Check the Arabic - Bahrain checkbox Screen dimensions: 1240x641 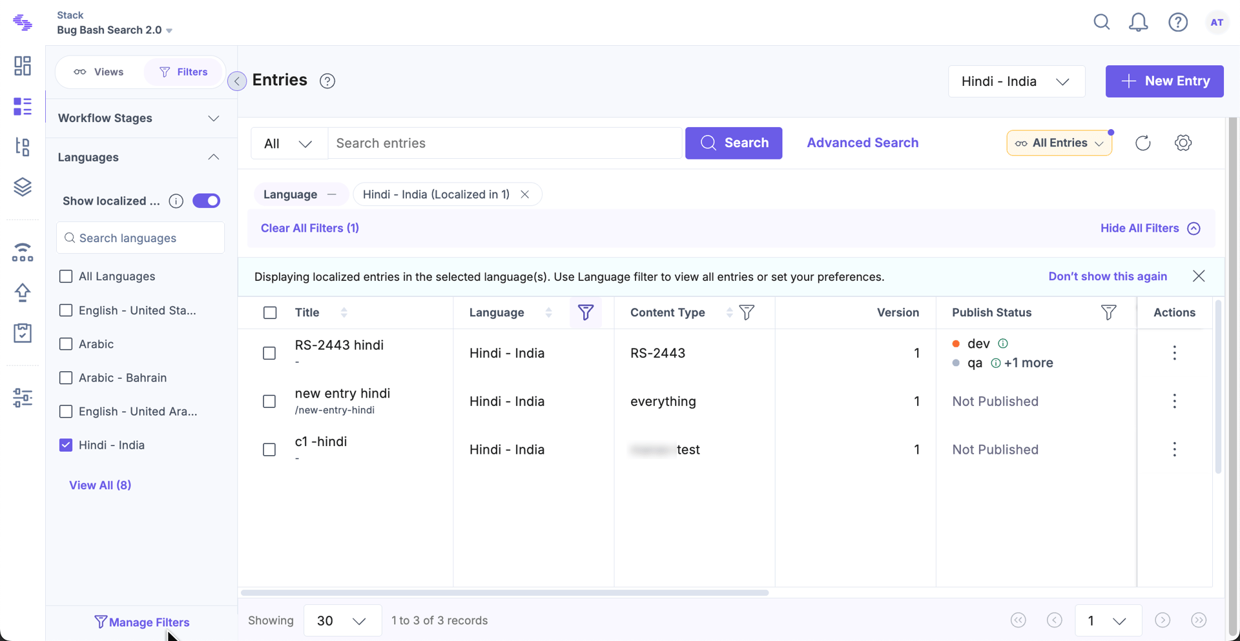coord(66,378)
